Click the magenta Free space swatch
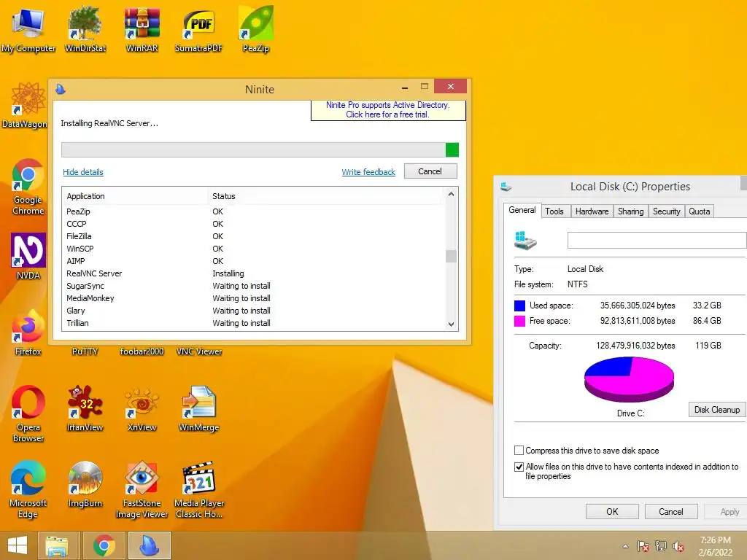Screen dimensions: 747x560 coord(519,321)
